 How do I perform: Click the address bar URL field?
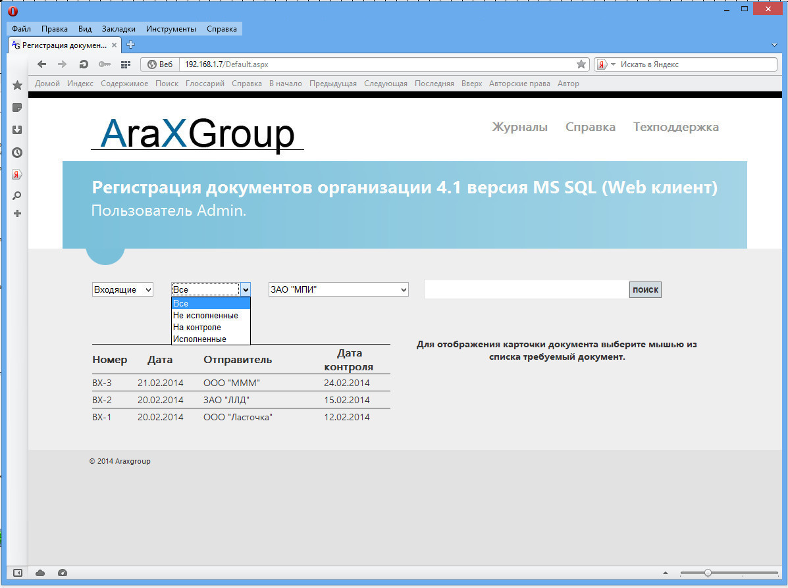coord(377,64)
